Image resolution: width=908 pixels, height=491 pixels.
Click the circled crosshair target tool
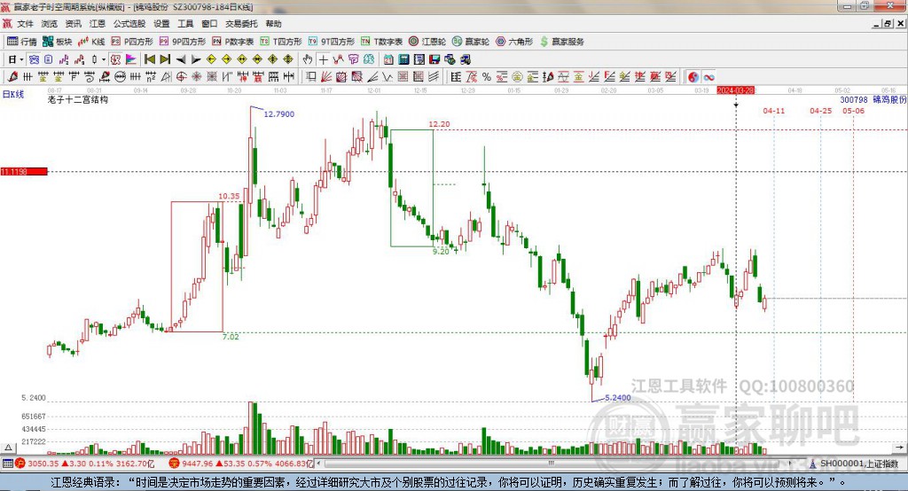(x=181, y=77)
